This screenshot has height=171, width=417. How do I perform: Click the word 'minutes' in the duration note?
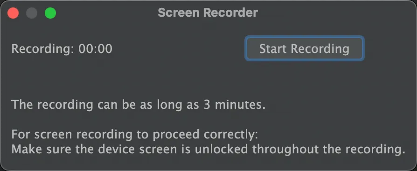[240, 105]
